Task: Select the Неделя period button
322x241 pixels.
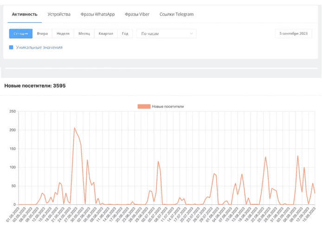Action: tap(63, 34)
